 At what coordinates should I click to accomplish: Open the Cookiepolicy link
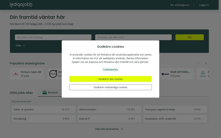tap(110, 69)
